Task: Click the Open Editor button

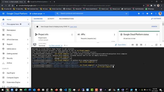Action: (121, 45)
